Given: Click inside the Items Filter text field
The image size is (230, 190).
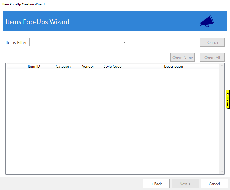Looking at the screenshot, I should pos(75,42).
